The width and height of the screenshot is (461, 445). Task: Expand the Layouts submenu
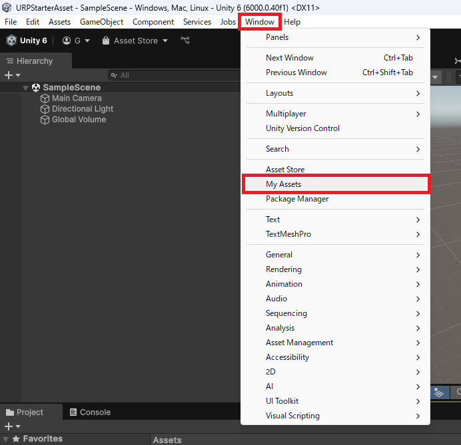click(335, 93)
